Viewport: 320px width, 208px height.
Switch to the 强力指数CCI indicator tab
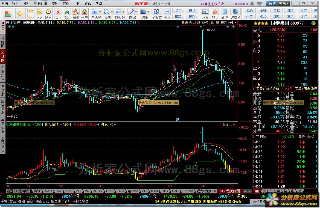point(206,191)
